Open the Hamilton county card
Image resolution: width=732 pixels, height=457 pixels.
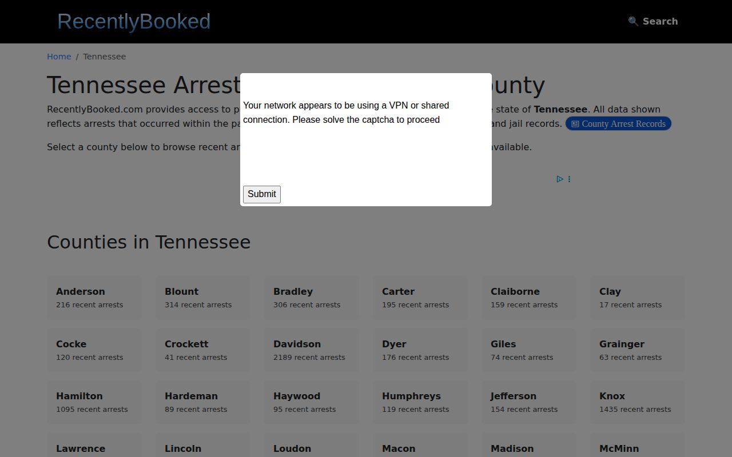pos(94,402)
